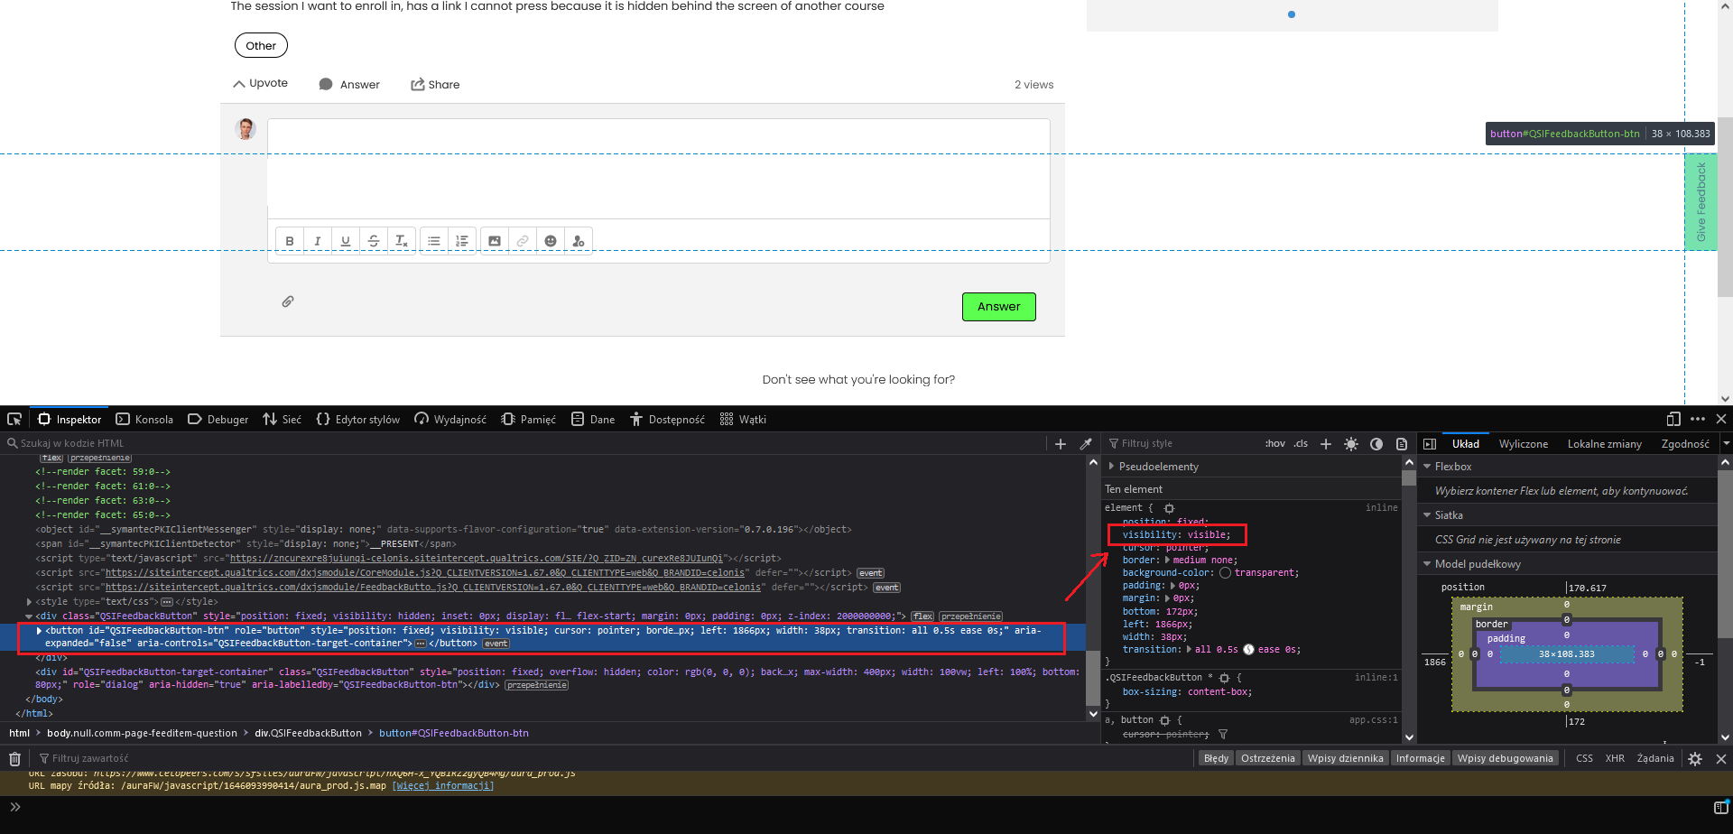
Task: Open the sidebar tabs overflow dropdown
Action: (x=1725, y=443)
